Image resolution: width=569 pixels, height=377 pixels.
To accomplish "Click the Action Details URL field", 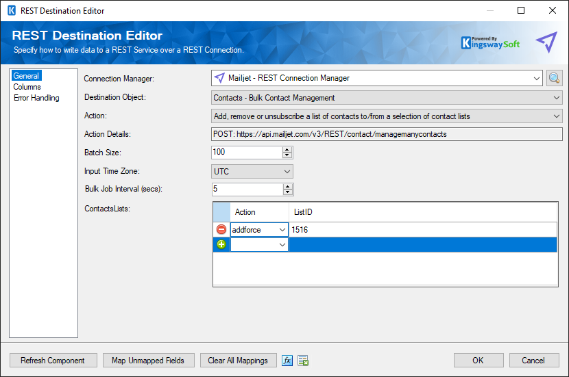I will 387,134.
